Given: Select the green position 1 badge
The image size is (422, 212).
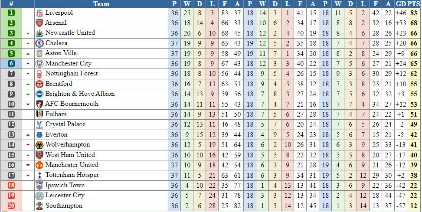Looking at the screenshot, I should 11,13.
